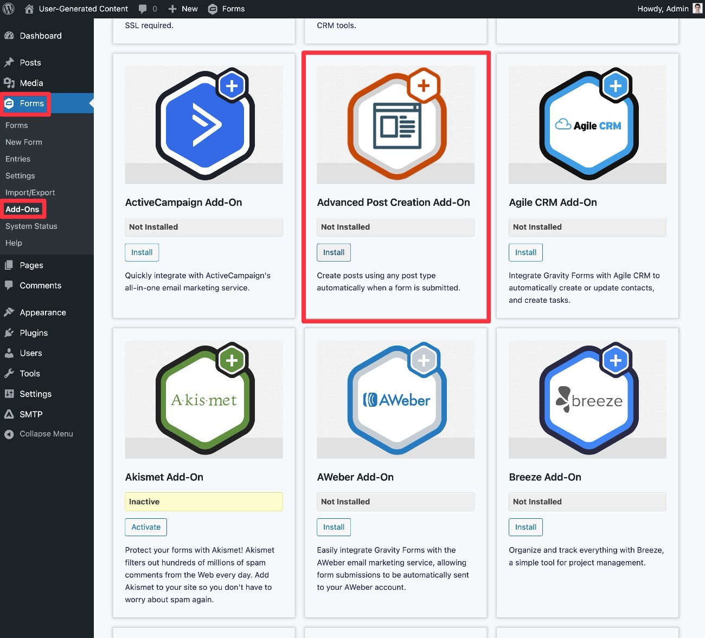Activate the Akismet Add-On
This screenshot has width=705, height=638.
pyautogui.click(x=145, y=527)
